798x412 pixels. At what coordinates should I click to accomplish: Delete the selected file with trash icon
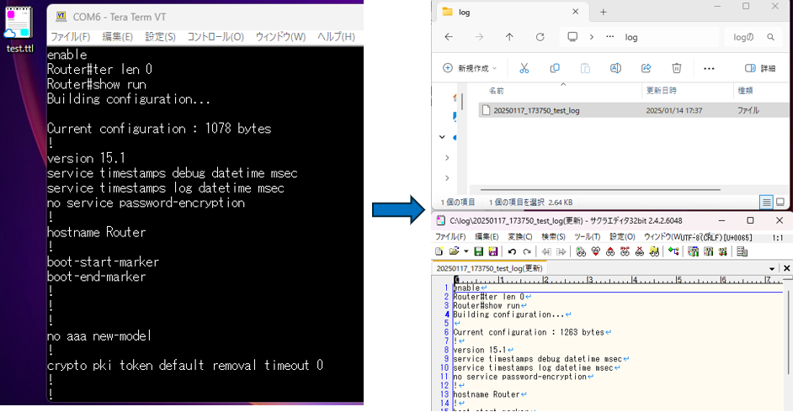click(677, 68)
